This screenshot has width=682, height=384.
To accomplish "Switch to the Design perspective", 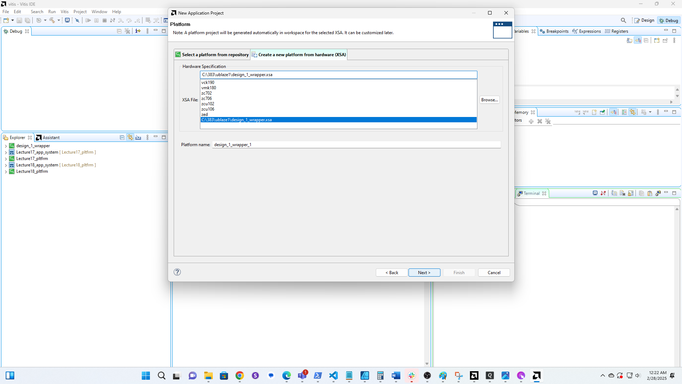I will tap(644, 21).
